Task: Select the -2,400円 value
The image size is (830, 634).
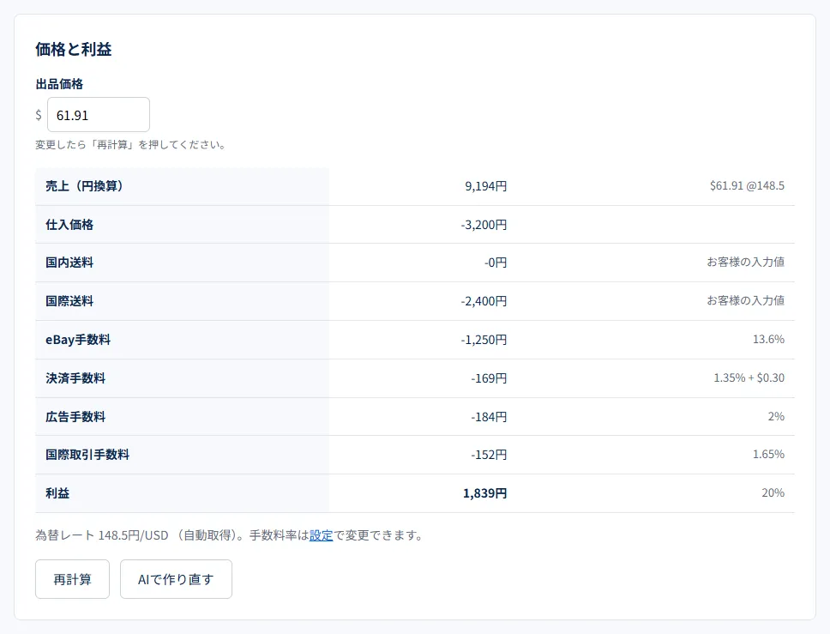Action: pos(484,301)
